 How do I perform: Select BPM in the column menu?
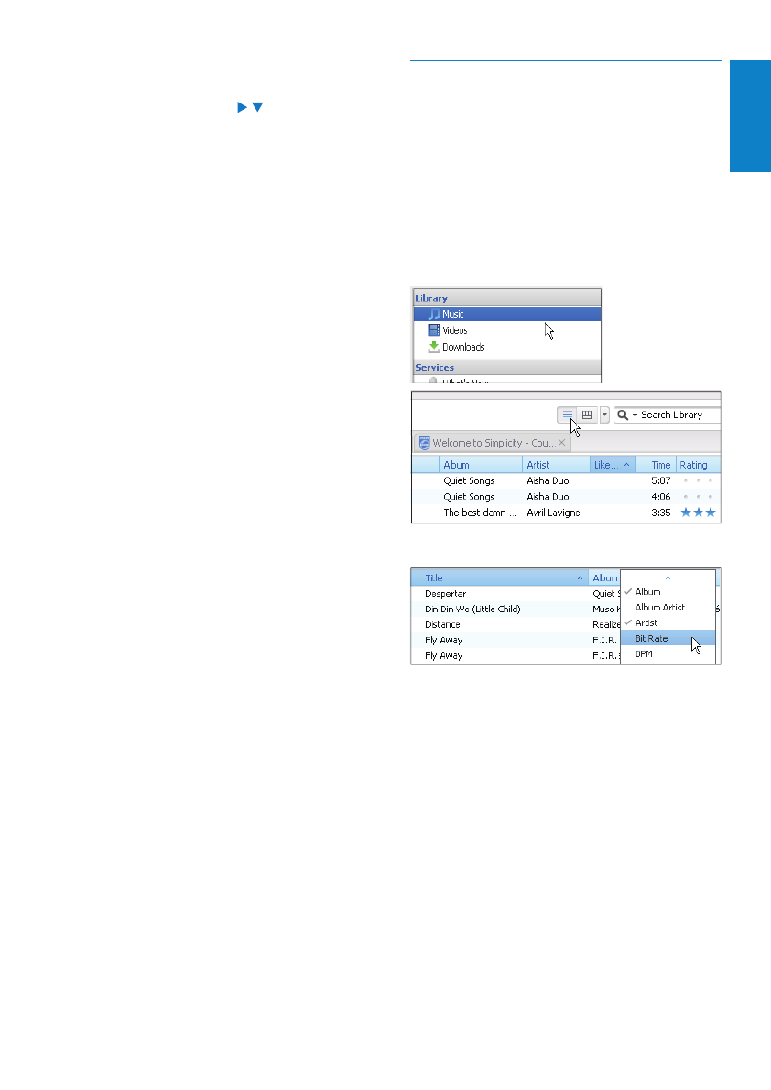[x=644, y=654]
